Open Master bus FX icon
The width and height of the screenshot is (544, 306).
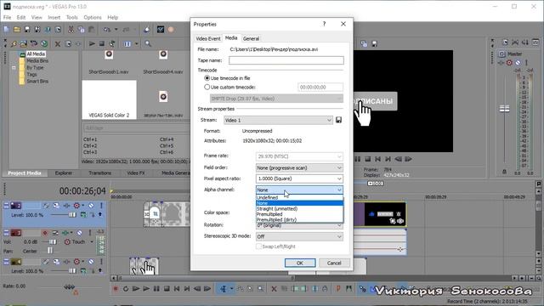pyautogui.click(x=501, y=63)
